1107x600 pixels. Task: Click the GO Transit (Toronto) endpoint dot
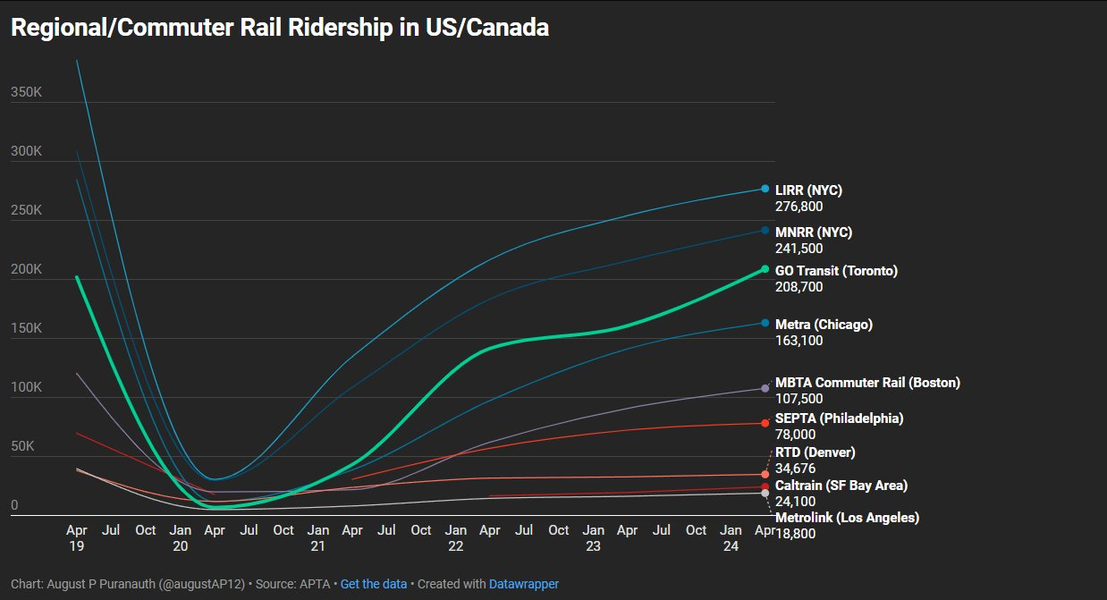point(765,269)
